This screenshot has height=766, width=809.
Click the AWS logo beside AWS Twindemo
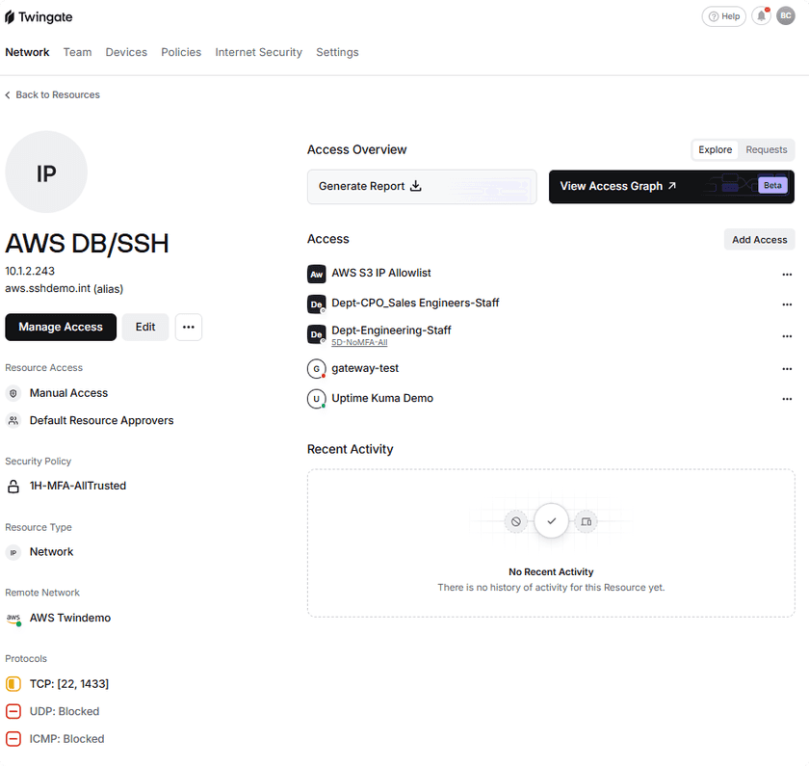[13, 619]
